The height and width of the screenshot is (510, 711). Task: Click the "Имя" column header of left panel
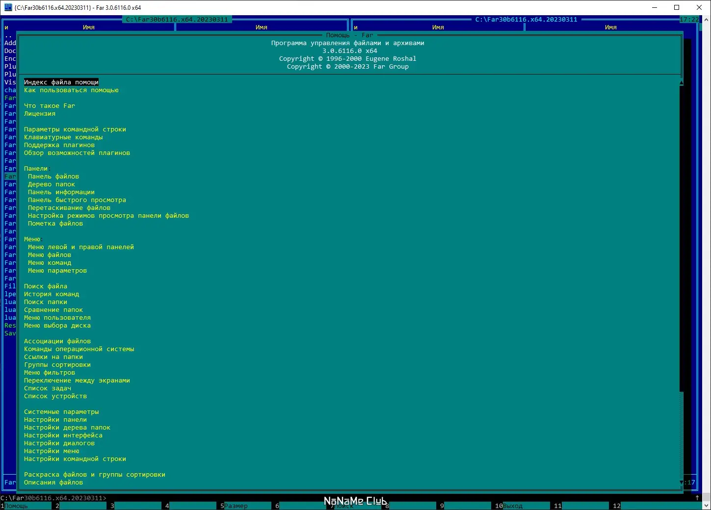89,27
